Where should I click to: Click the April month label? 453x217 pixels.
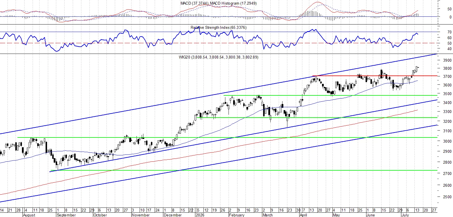pos(303,215)
